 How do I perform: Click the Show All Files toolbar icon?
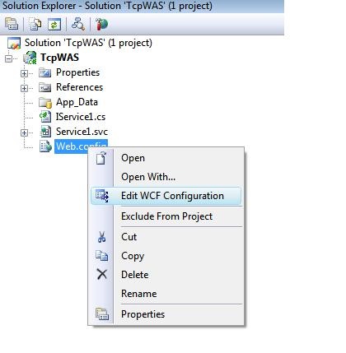tap(35, 24)
